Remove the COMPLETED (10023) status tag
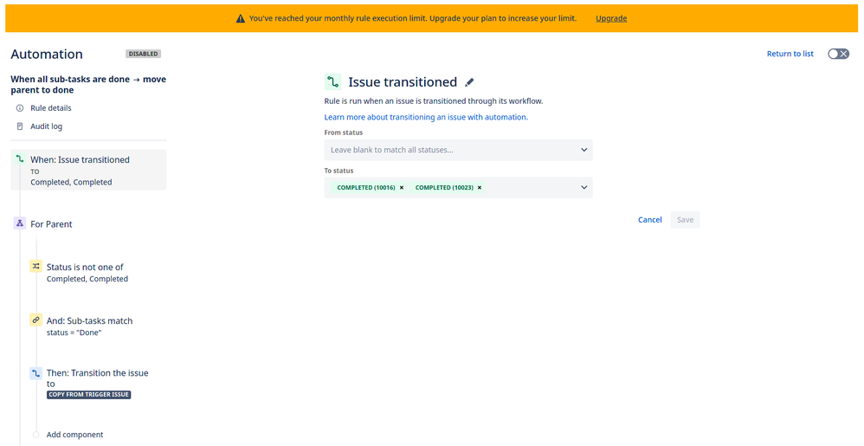This screenshot has width=864, height=446. coord(480,187)
